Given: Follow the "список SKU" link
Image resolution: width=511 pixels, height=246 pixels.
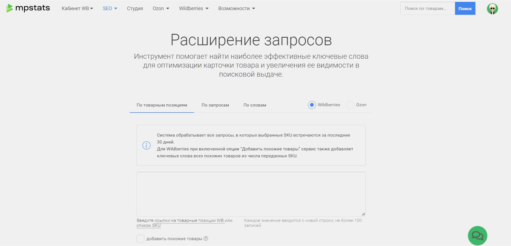Looking at the screenshot, I should [x=149, y=225].
